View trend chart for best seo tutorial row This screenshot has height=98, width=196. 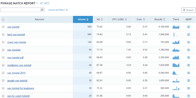(176, 35)
